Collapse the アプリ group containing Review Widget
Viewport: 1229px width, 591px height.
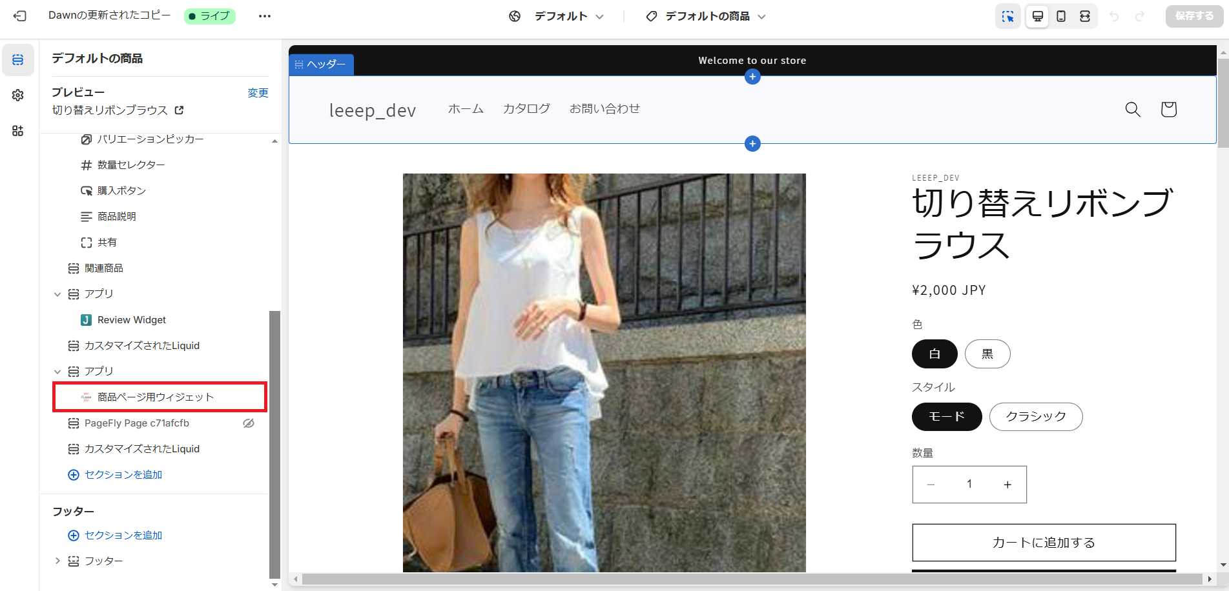pyautogui.click(x=57, y=294)
